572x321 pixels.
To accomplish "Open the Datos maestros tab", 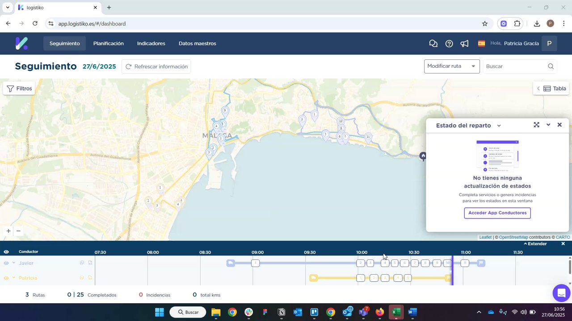I will click(x=198, y=43).
